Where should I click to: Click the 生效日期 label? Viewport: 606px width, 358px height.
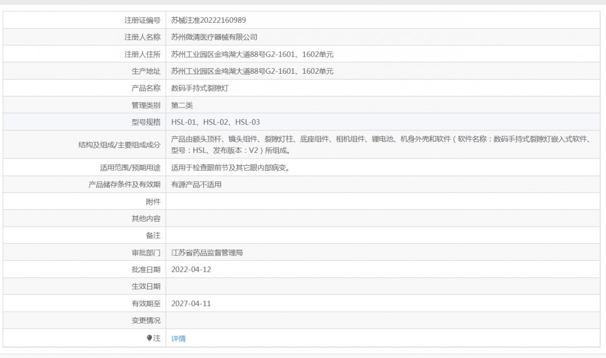146,287
